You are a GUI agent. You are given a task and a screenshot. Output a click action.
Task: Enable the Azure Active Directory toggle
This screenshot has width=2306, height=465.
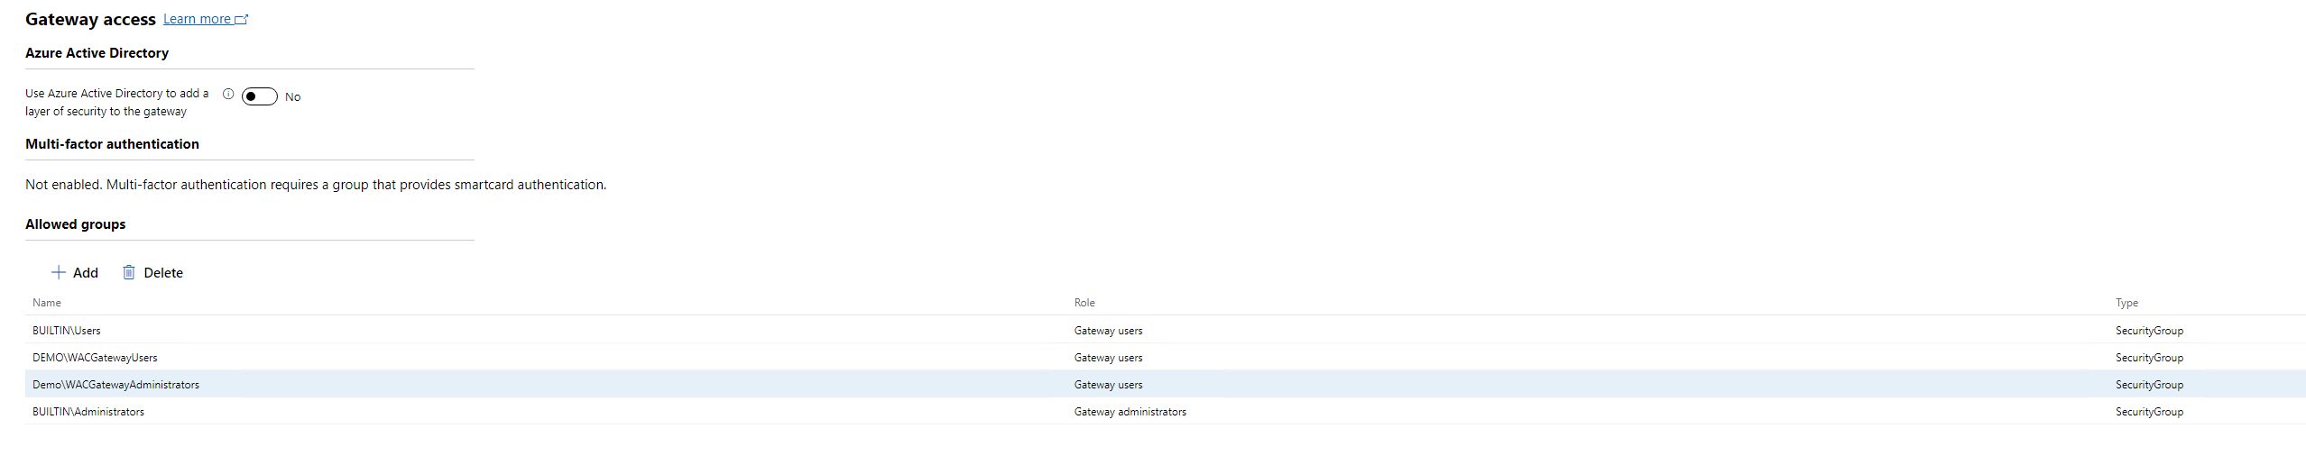[x=260, y=96]
